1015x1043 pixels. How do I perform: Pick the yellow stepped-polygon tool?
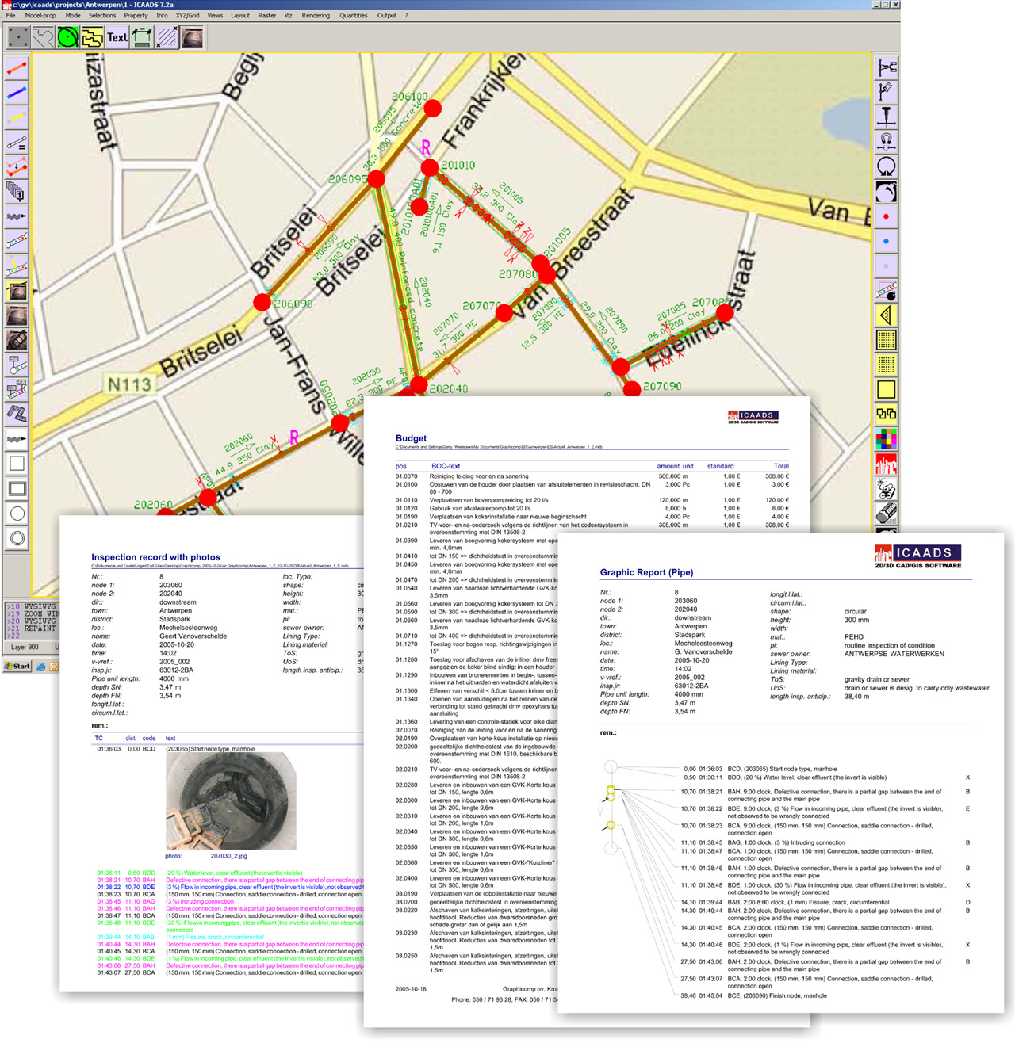pos(93,36)
